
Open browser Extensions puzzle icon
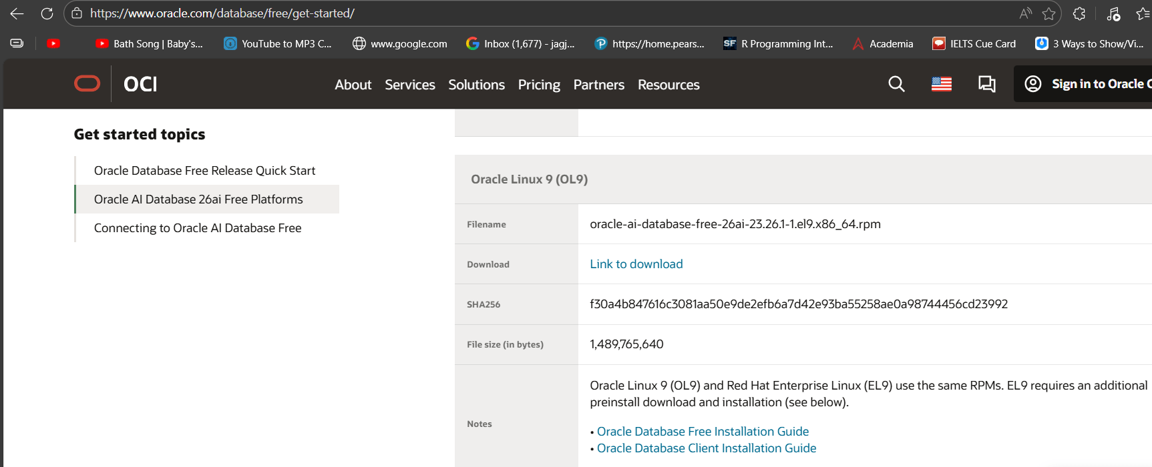pyautogui.click(x=1079, y=13)
